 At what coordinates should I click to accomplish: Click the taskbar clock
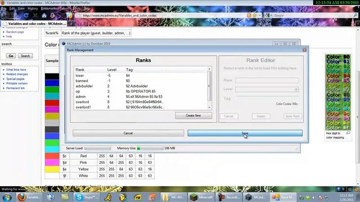(x=346, y=198)
